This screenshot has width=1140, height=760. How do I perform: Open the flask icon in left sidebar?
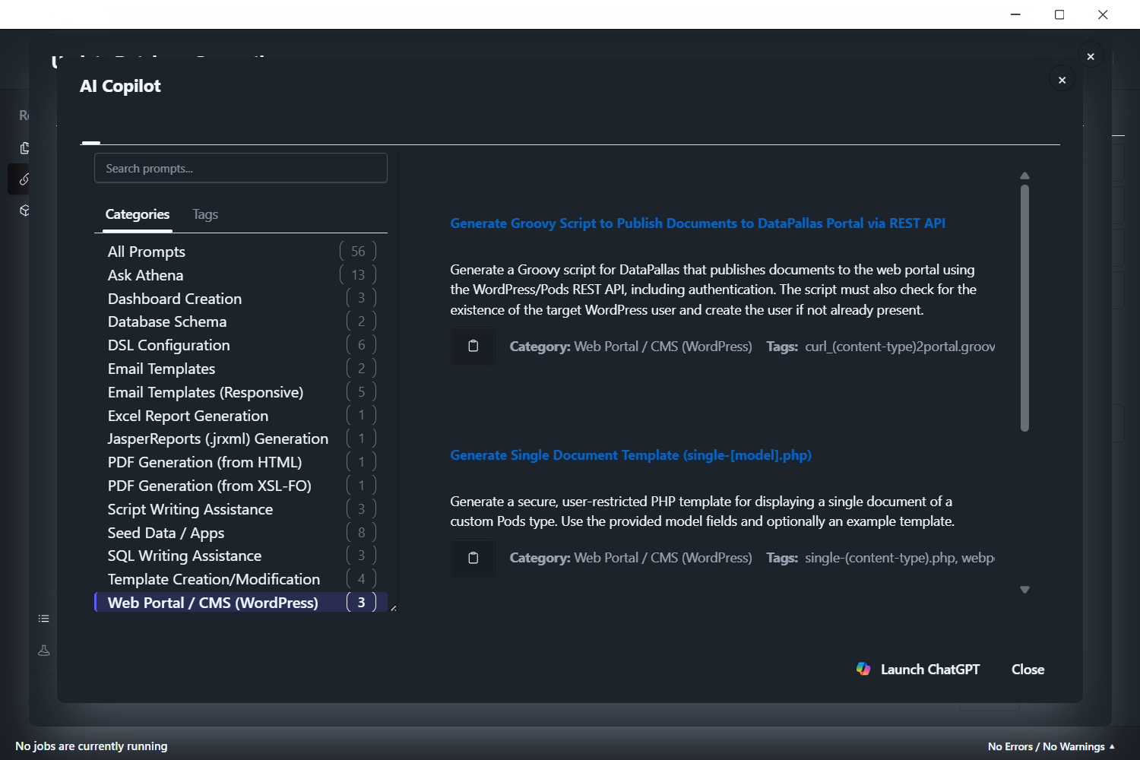tap(44, 651)
